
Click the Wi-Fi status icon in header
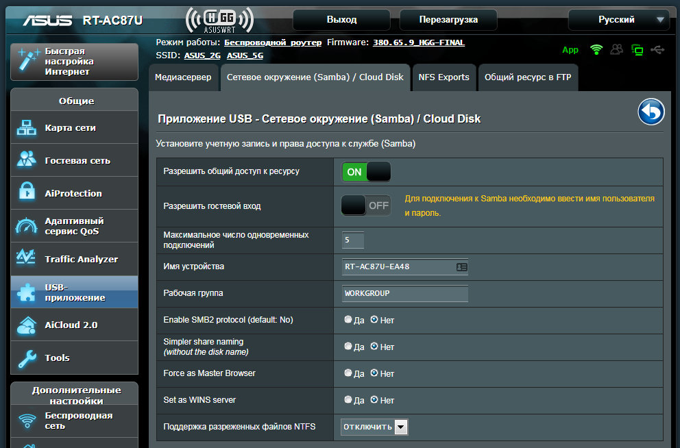tap(596, 50)
